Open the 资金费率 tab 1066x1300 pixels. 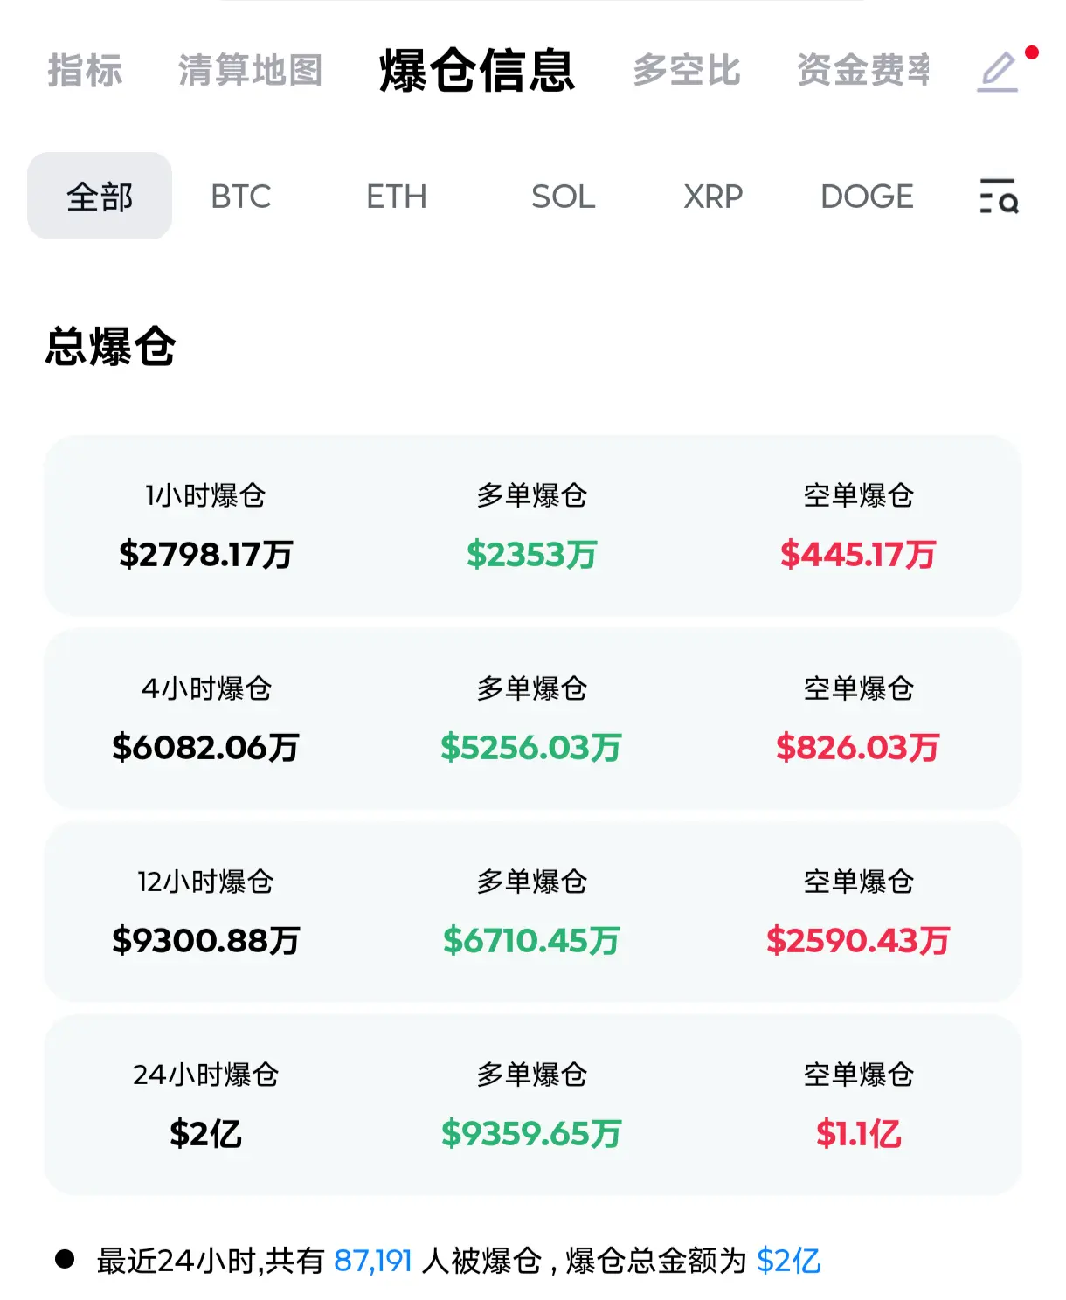pos(863,71)
